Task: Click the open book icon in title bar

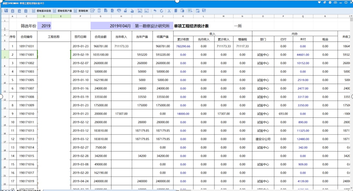Action: point(336,2)
